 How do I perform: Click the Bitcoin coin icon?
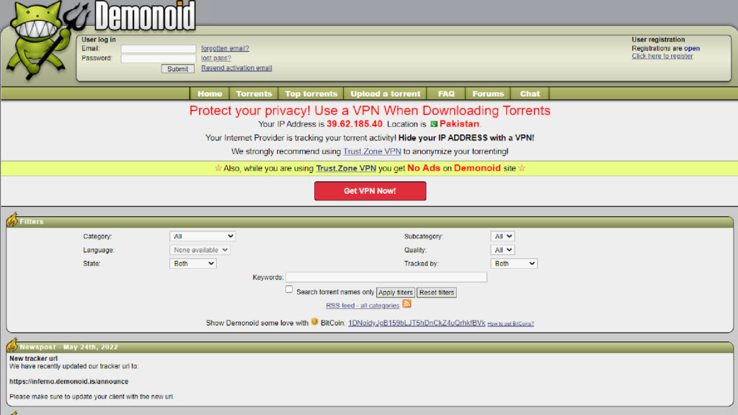[x=314, y=322]
